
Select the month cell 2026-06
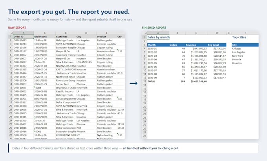click(x=158, y=67)
